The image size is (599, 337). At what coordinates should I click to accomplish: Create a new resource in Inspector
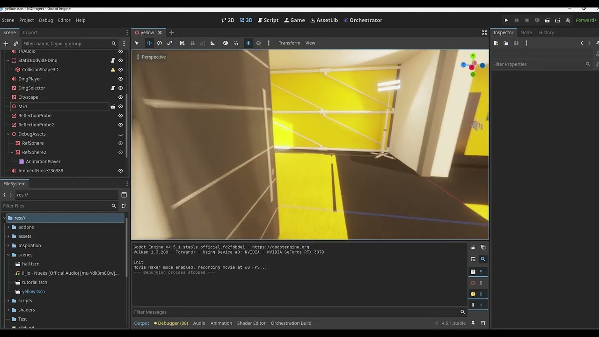coord(496,43)
